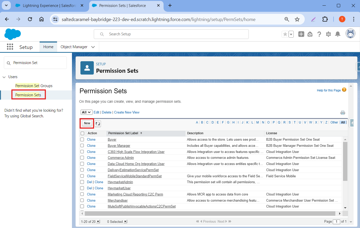Open Trailhead guidance center icon
The width and height of the screenshot is (360, 228).
(x=310, y=34)
